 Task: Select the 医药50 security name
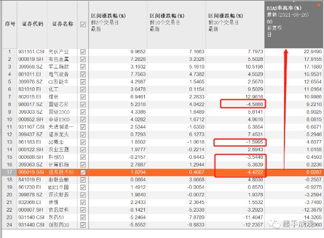[x=56, y=217]
